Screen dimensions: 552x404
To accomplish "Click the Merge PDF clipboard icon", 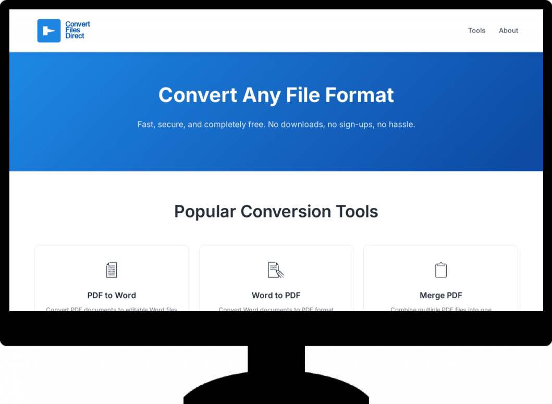I will click(440, 270).
